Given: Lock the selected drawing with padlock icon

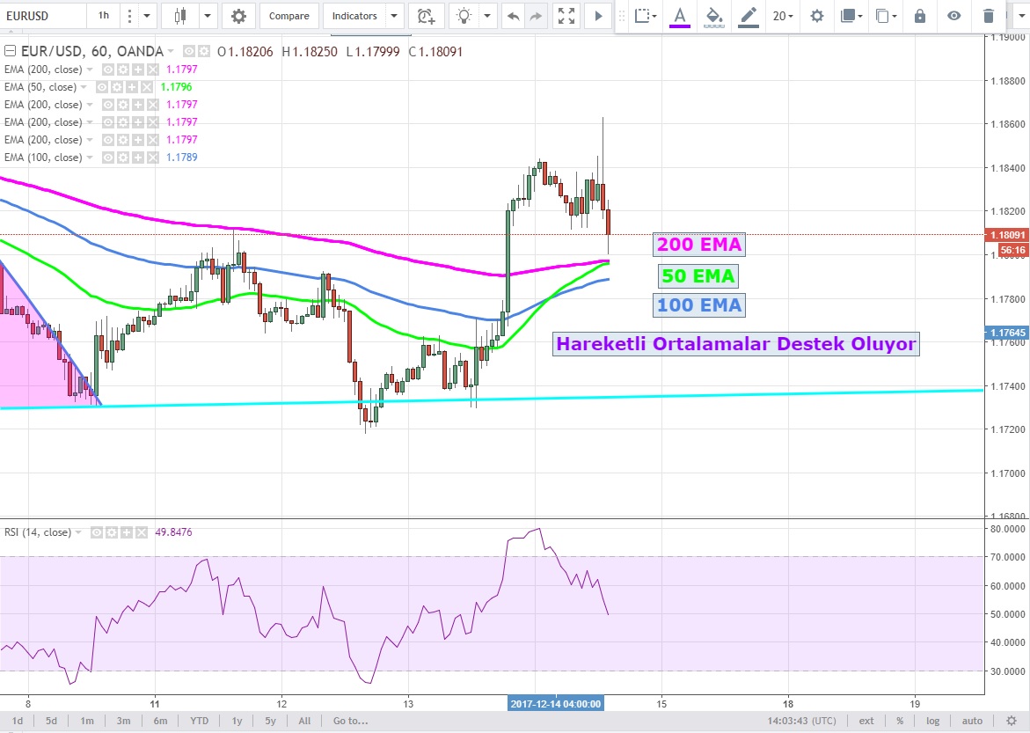Looking at the screenshot, I should point(920,16).
